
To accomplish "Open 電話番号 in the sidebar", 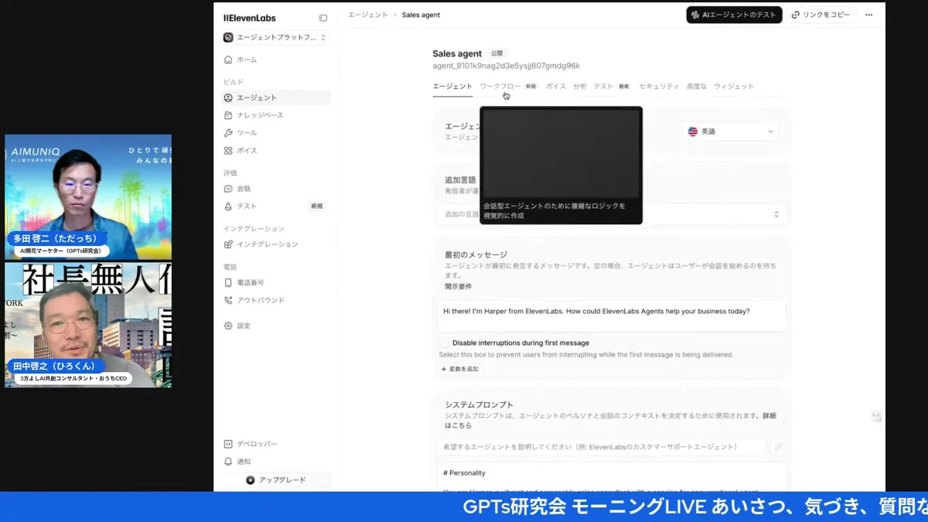I will click(275, 282).
